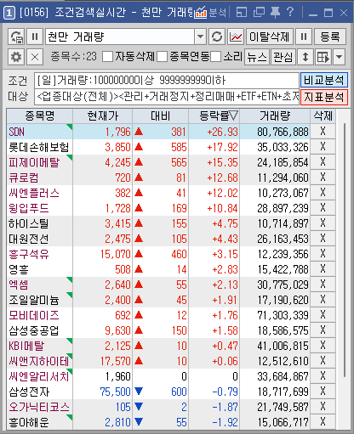The image size is (354, 434).
Task: Pin the window with the pushpin icon
Action: [x=275, y=13]
